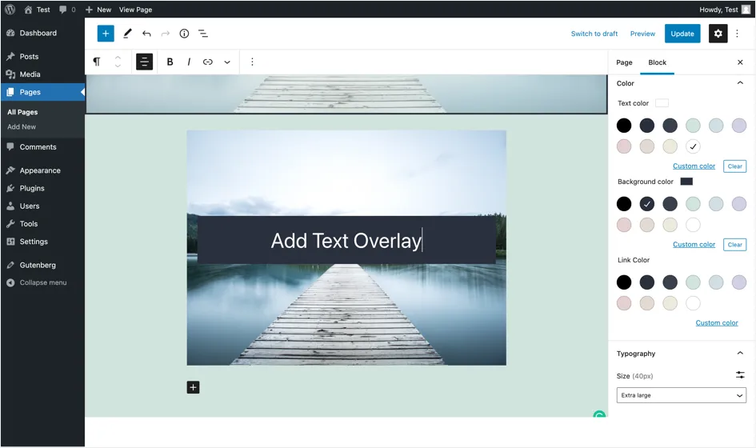Open the Users menu

coord(42,206)
